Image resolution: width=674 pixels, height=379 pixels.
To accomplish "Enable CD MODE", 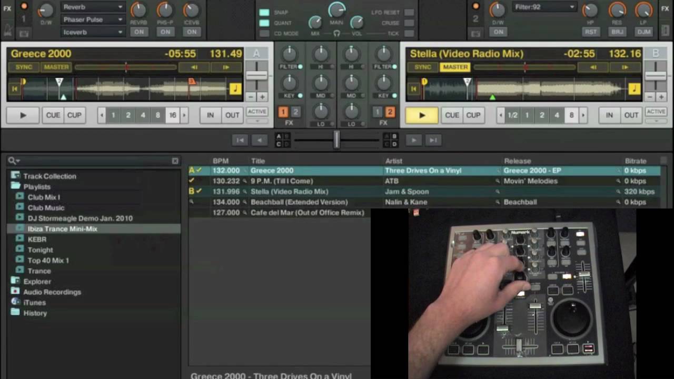I will (x=264, y=33).
